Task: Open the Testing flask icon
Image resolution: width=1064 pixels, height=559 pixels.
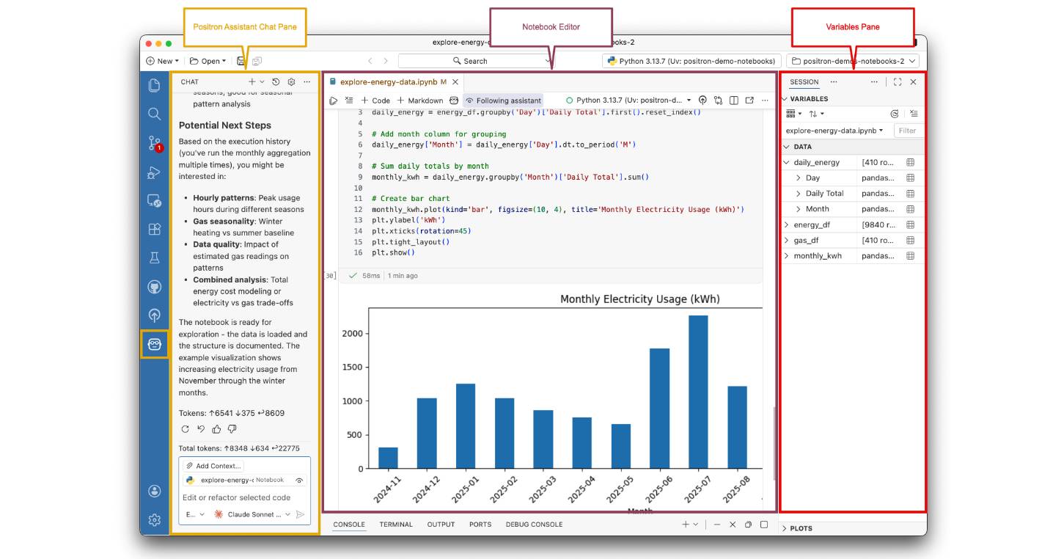Action: (154, 257)
